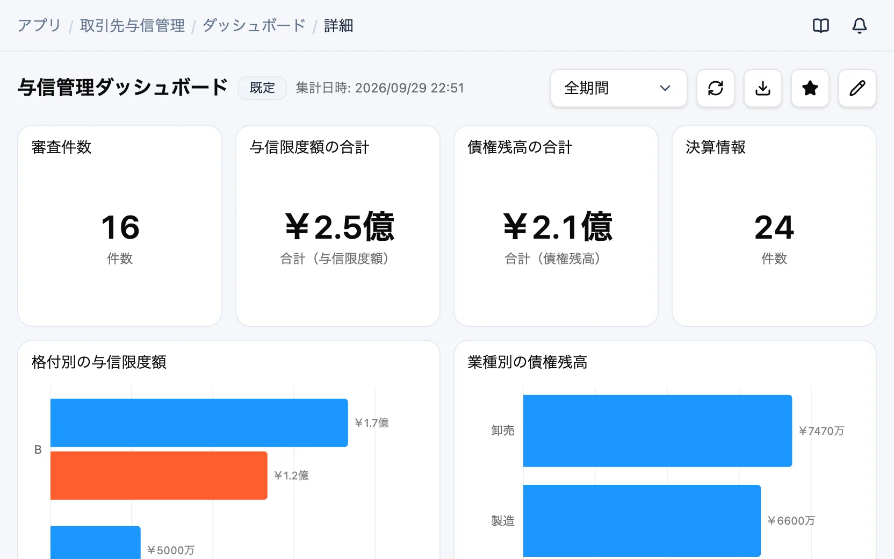Refresh the dashboard data
The height and width of the screenshot is (559, 894).
coord(716,88)
